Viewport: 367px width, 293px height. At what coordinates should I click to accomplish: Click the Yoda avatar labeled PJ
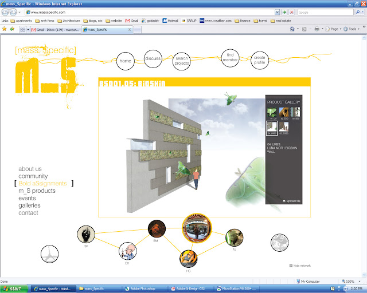click(x=235, y=237)
